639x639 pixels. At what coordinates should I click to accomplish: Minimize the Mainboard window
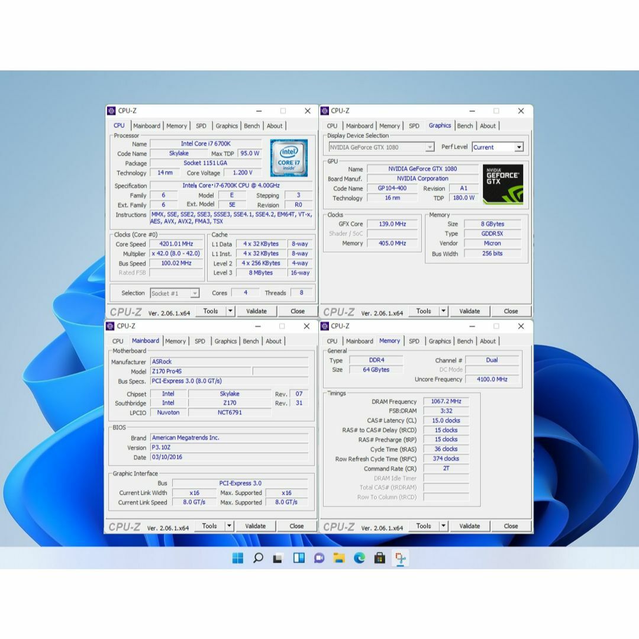tap(258, 326)
